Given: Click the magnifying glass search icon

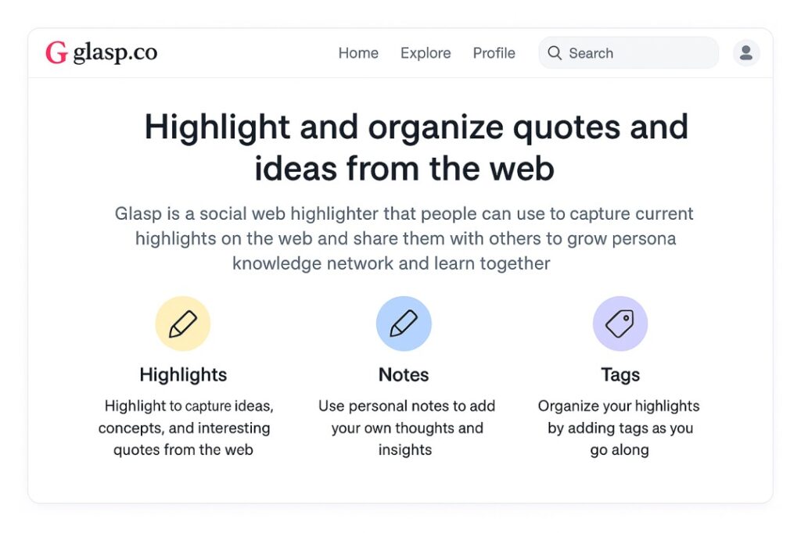Looking at the screenshot, I should (555, 53).
